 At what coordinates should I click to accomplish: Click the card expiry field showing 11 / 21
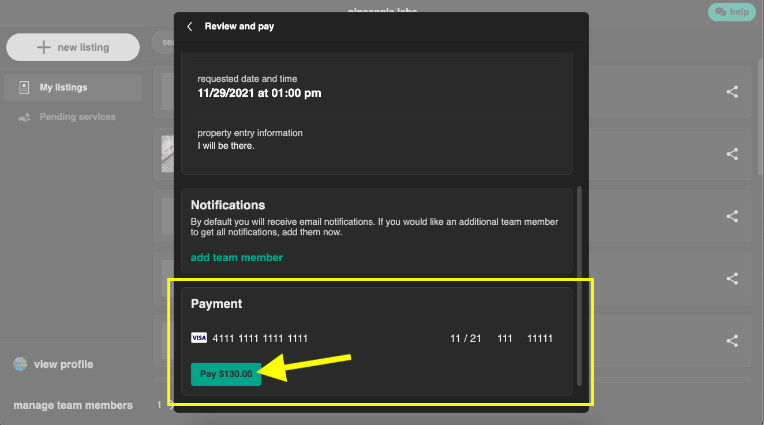pos(465,339)
